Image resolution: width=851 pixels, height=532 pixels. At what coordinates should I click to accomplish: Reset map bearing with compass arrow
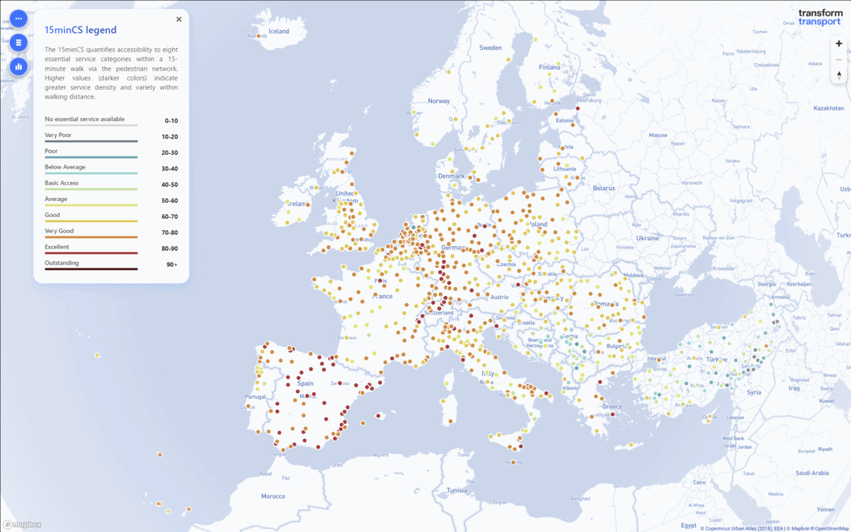coord(838,76)
